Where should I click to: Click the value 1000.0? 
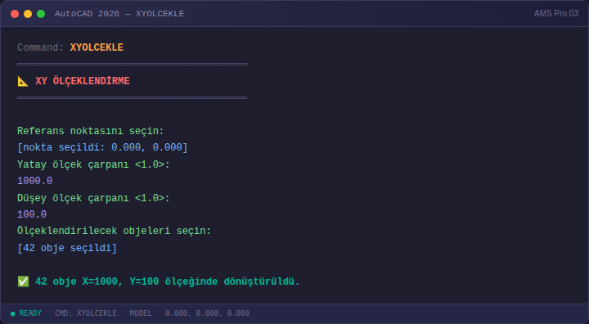pyautogui.click(x=35, y=181)
